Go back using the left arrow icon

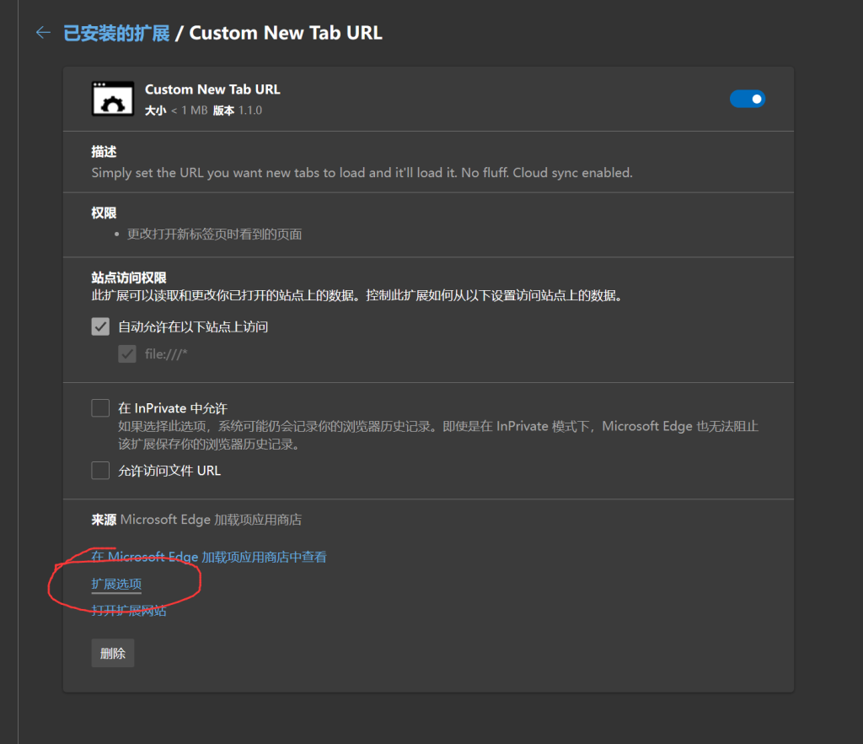point(43,33)
